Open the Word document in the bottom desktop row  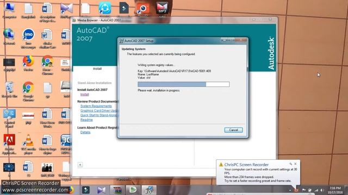coord(28,170)
